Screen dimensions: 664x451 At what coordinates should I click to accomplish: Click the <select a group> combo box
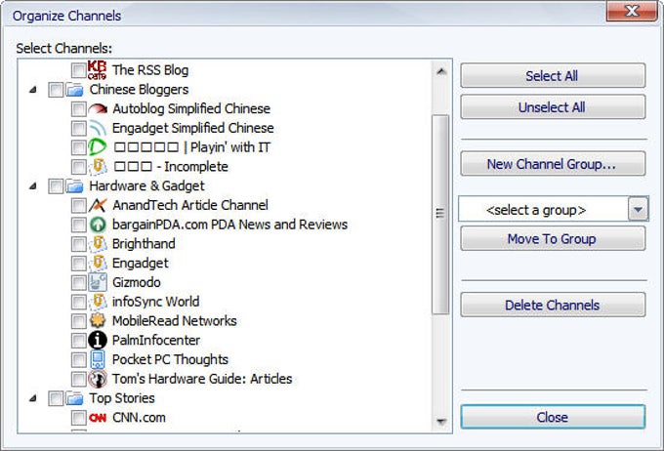coord(553,209)
